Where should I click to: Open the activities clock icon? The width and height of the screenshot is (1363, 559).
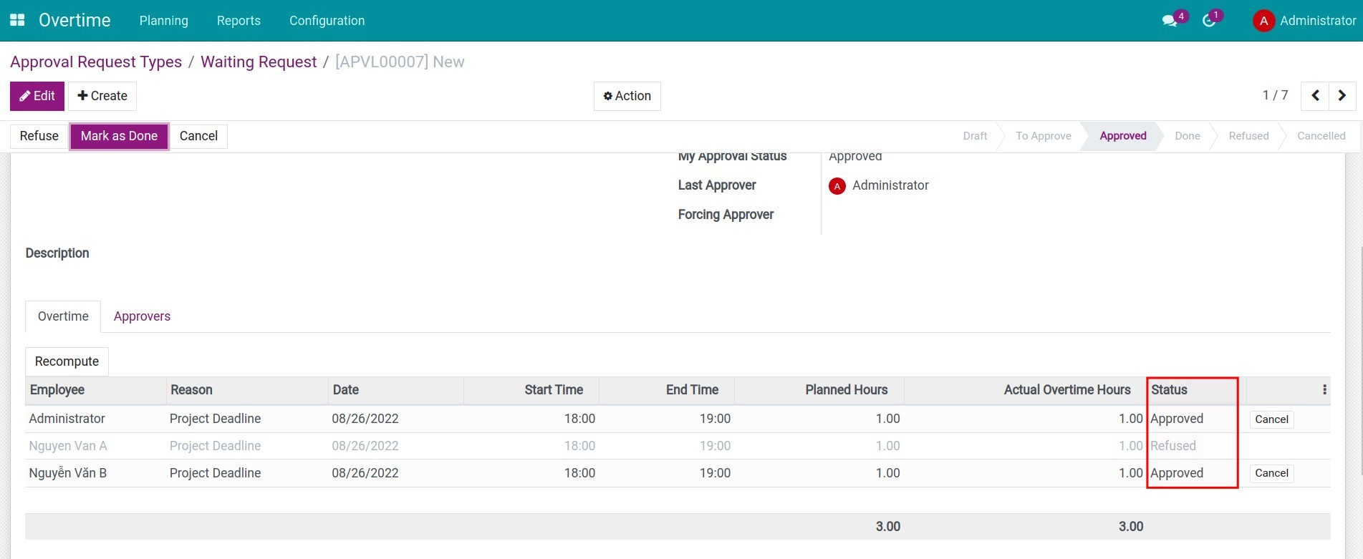coord(1209,21)
